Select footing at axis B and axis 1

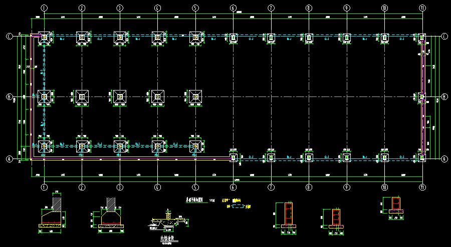click(44, 97)
